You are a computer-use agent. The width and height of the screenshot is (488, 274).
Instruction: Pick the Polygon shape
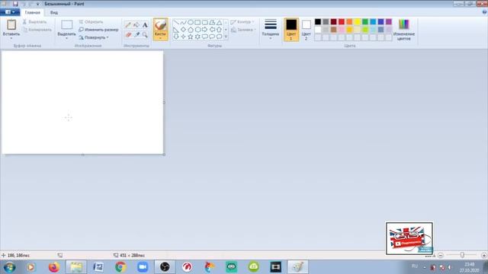coord(212,22)
